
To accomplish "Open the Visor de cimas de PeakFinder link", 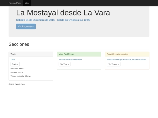I will tap(70, 60).
